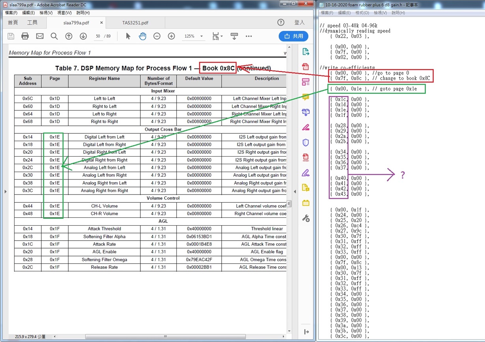Open Fill & Sign pen tool in sidebar
The image size is (485, 342).
[306, 173]
